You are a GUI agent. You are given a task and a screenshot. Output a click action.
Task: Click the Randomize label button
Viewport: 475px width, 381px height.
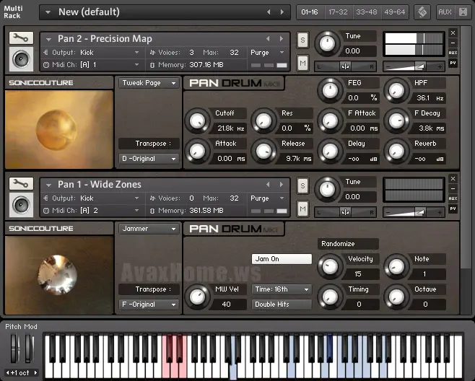[348, 244]
